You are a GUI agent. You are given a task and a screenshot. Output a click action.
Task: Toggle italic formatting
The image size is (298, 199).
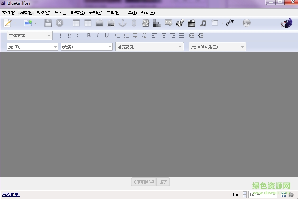[98, 35]
